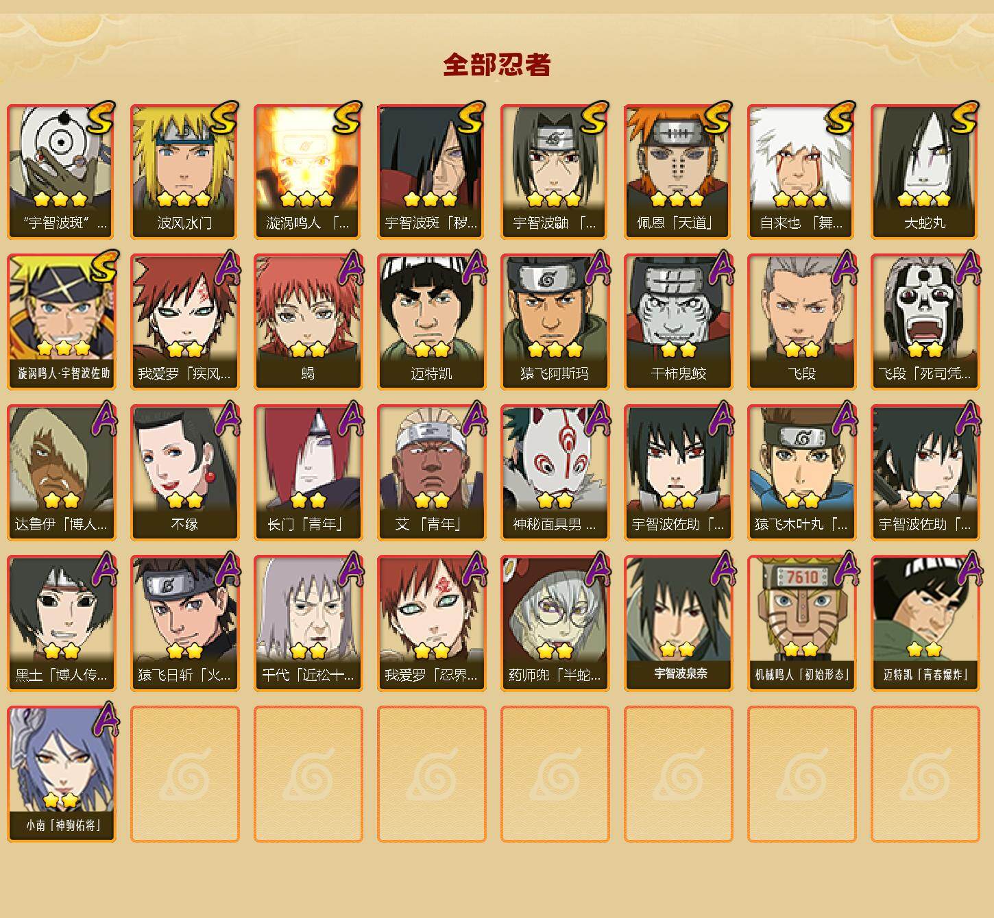The width and height of the screenshot is (994, 918).
Task: Choose the 长门「青年」 card
Action: pos(308,473)
